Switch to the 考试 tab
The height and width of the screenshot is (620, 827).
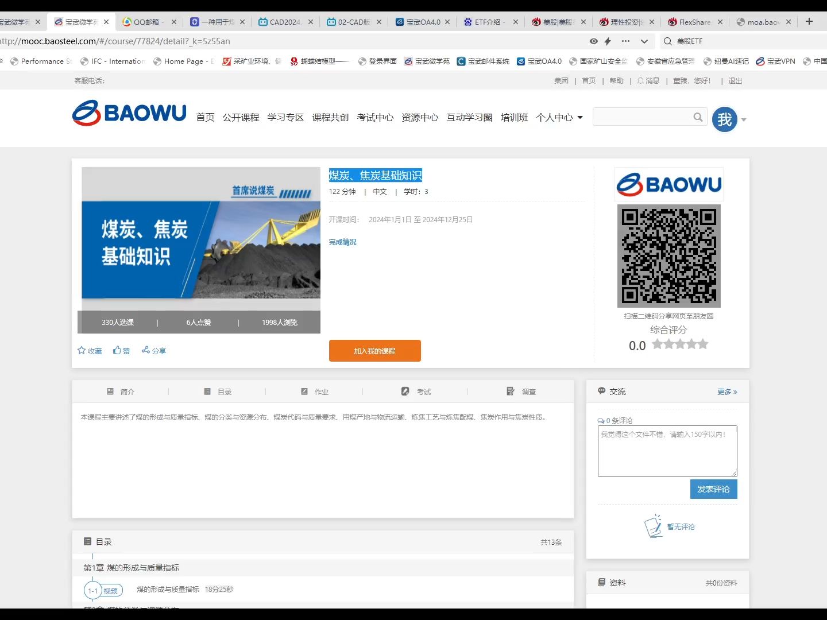click(416, 392)
